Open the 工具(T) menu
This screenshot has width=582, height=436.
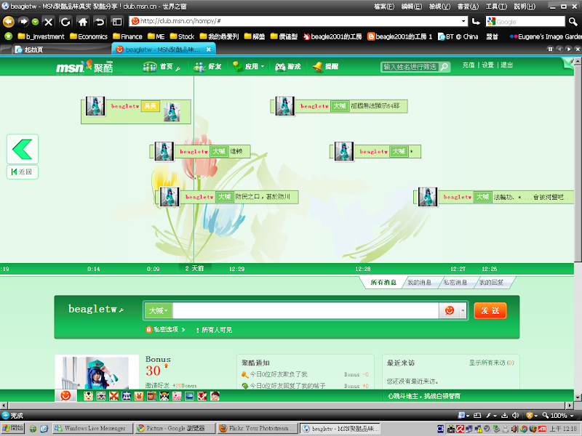point(496,7)
